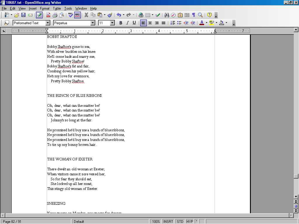Viewport: 299px width, 224px height.
Task: Click the Format Paintbrush icon
Action: tap(110, 15)
